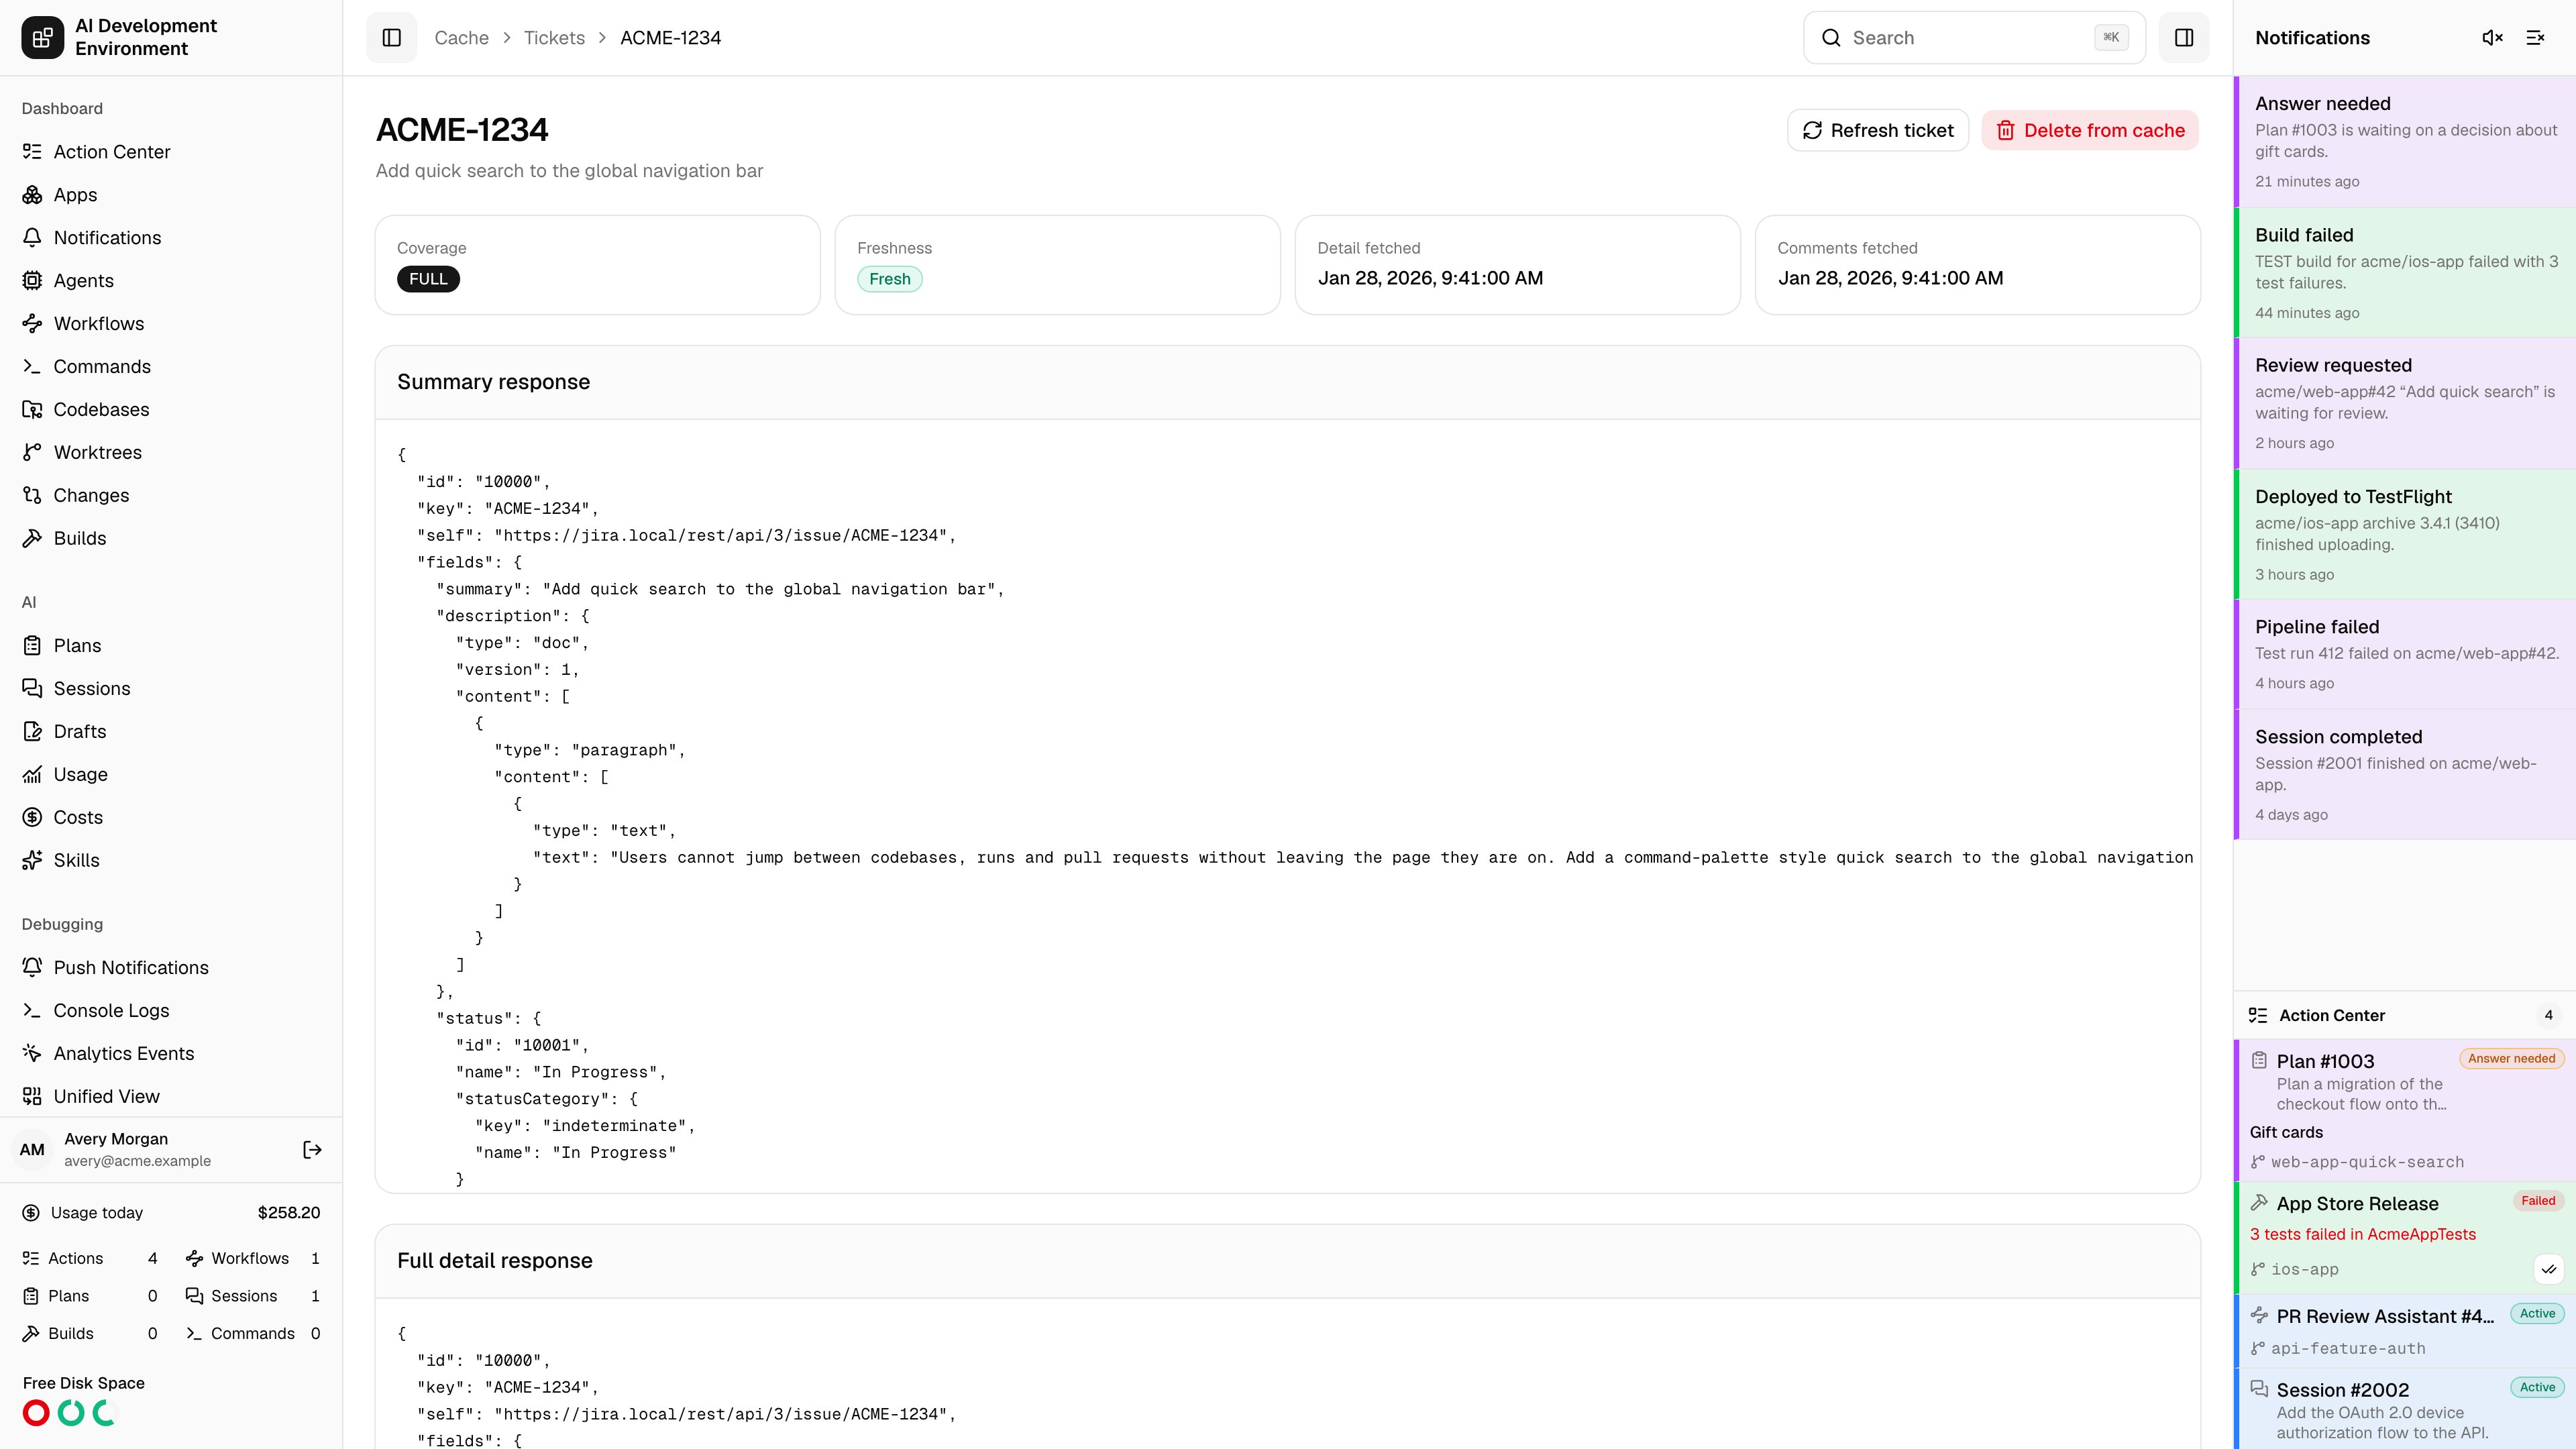Click the FULL coverage badge

tap(428, 279)
